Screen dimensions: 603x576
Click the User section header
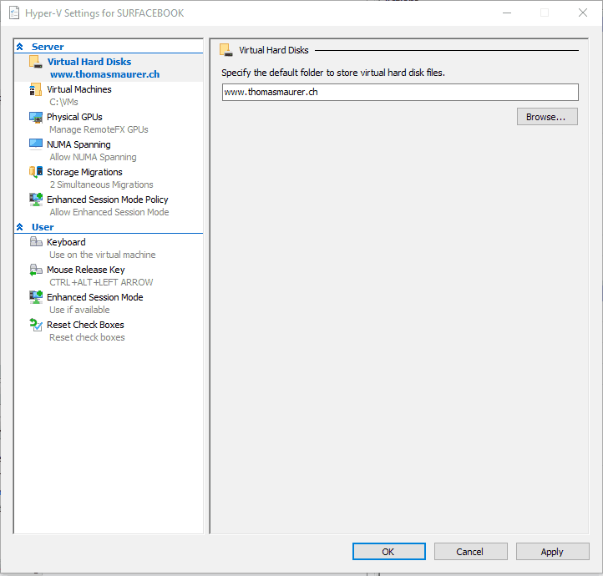(x=43, y=227)
